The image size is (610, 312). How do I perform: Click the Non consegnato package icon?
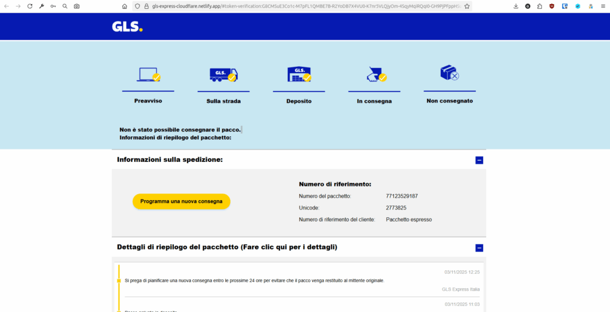(449, 73)
